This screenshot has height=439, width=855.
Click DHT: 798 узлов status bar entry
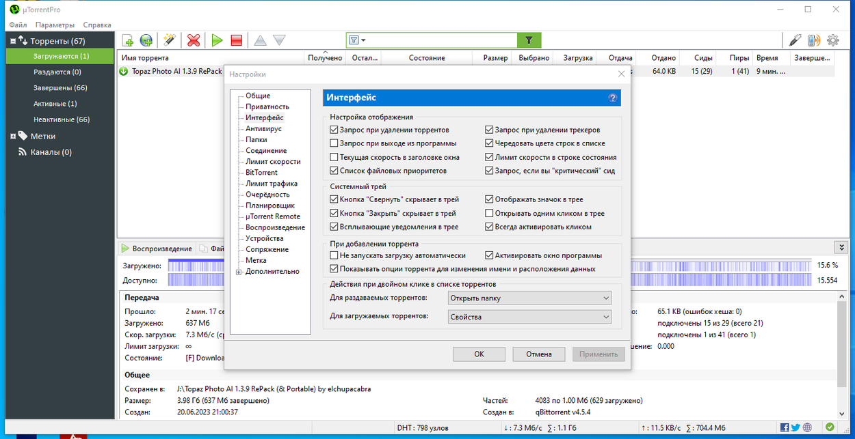tap(423, 428)
